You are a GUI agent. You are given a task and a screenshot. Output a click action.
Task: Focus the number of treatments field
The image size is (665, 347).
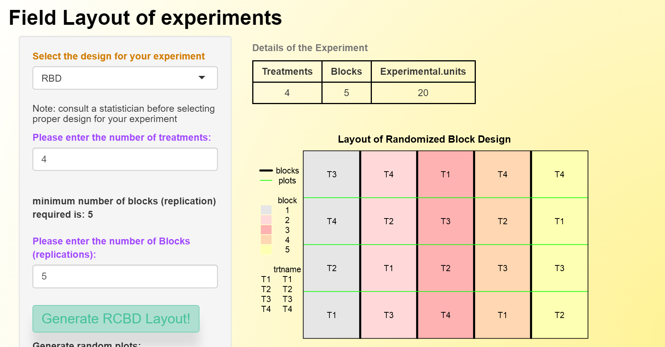[x=125, y=159]
